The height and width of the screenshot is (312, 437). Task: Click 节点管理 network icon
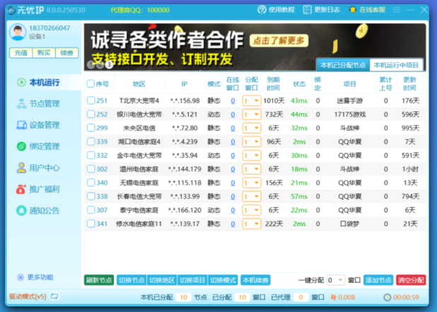(x=21, y=104)
